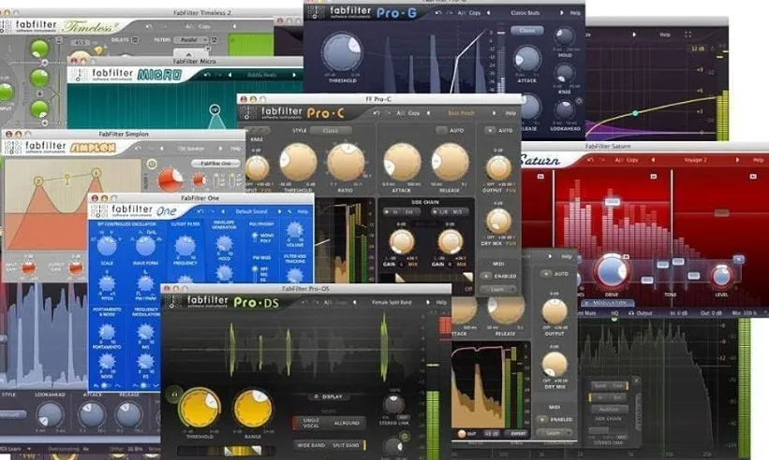Go to previous preset arrow in Saturn

(x=653, y=160)
